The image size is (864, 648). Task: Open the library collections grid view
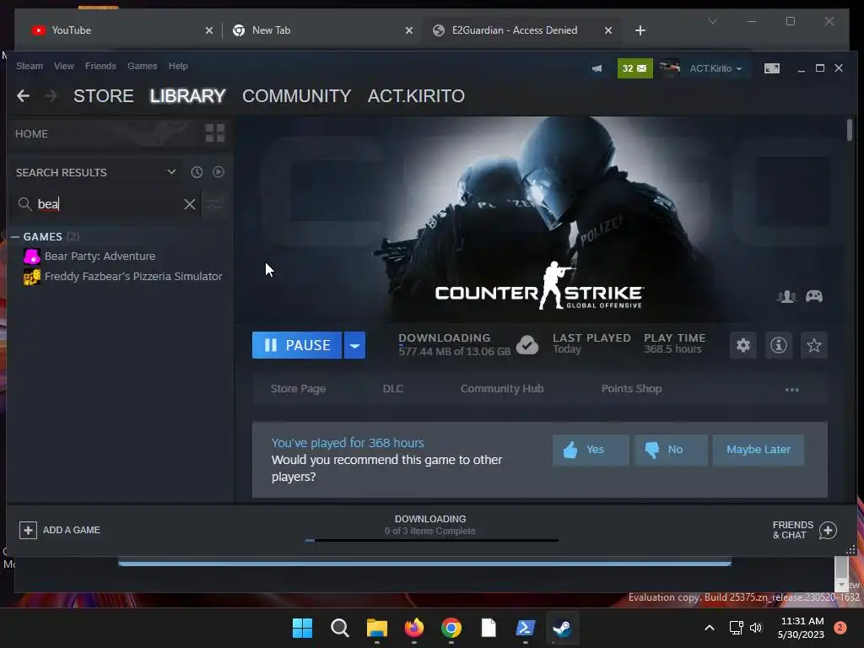tap(215, 133)
